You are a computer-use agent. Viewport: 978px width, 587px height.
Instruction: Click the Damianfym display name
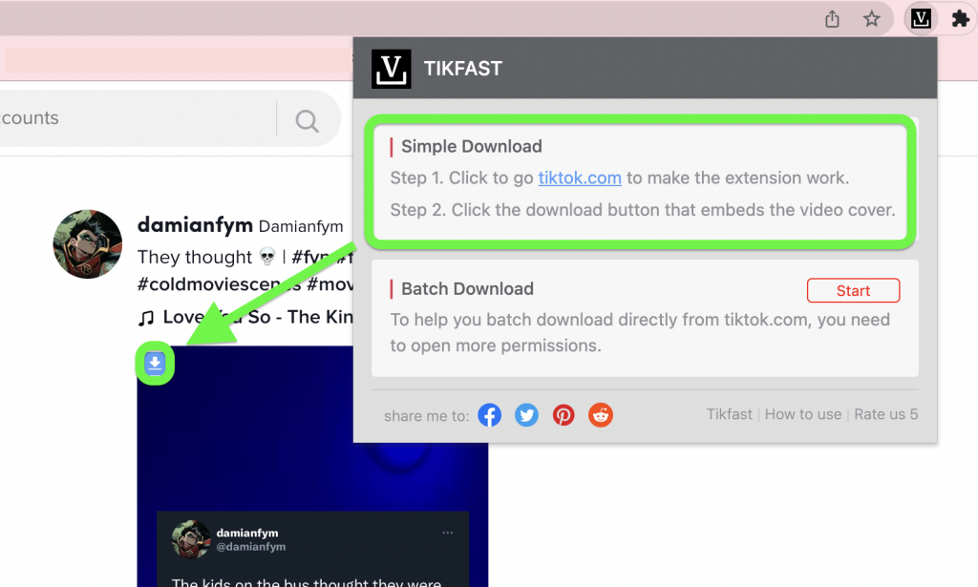click(301, 226)
